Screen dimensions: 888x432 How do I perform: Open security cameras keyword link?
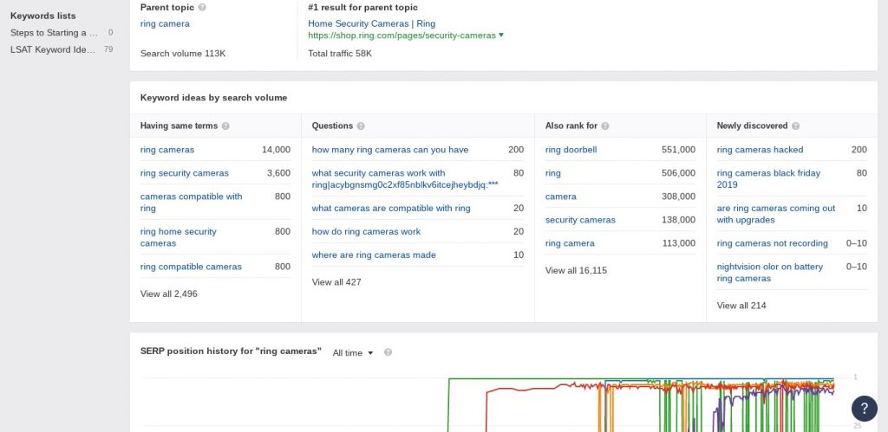[x=580, y=220]
